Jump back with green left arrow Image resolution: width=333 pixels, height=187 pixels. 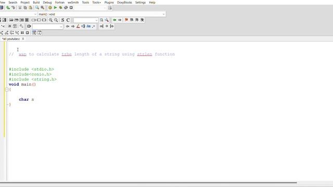pyautogui.click(x=114, y=20)
